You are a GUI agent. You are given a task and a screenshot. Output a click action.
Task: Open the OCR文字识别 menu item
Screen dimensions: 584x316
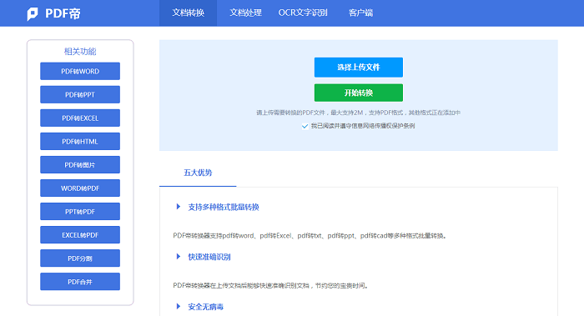pyautogui.click(x=303, y=13)
